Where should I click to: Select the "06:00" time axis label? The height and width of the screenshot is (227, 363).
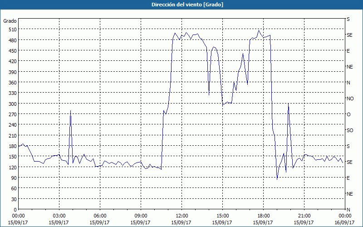click(x=100, y=216)
